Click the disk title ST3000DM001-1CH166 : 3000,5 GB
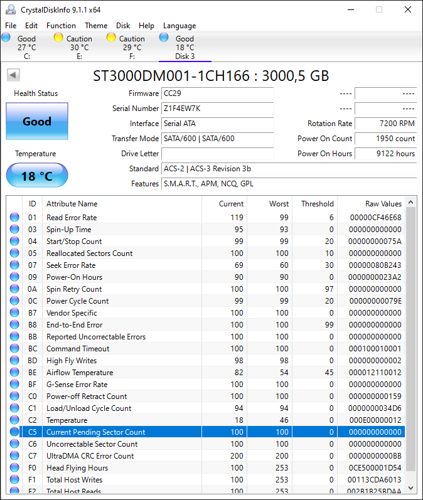The width and height of the screenshot is (423, 500). point(211,76)
